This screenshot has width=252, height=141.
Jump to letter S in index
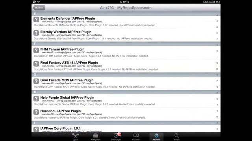coord(217,99)
